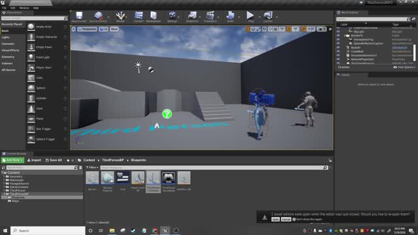Toggle visibility of the SphereReflectionCapture actor
This screenshot has height=235, width=418.
338,44
